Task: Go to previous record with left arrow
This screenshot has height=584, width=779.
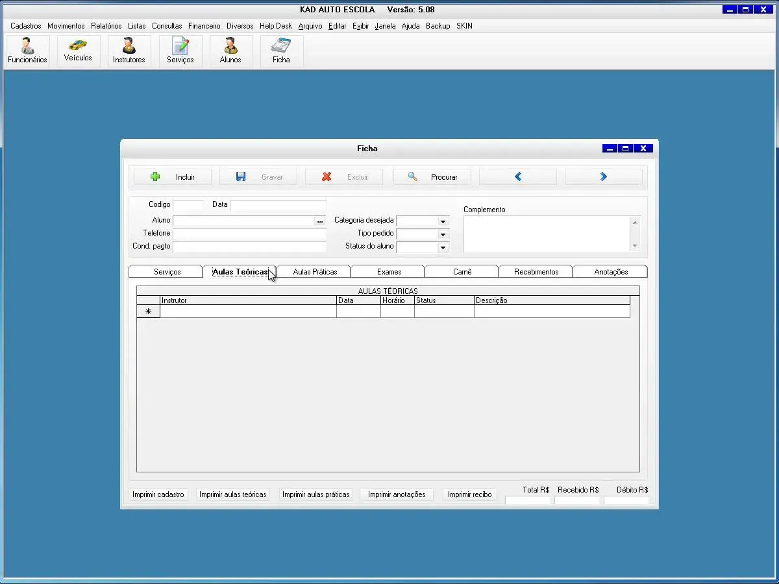Action: click(x=517, y=177)
